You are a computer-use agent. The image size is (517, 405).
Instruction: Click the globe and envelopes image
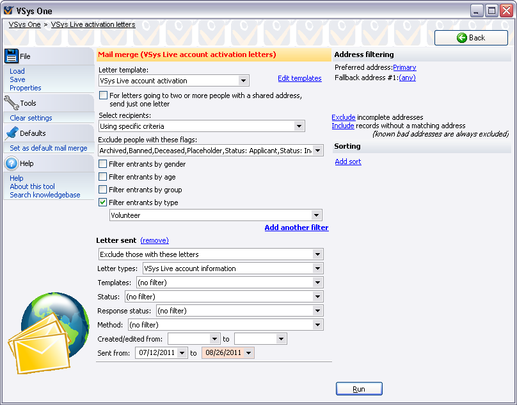pyautogui.click(x=49, y=333)
